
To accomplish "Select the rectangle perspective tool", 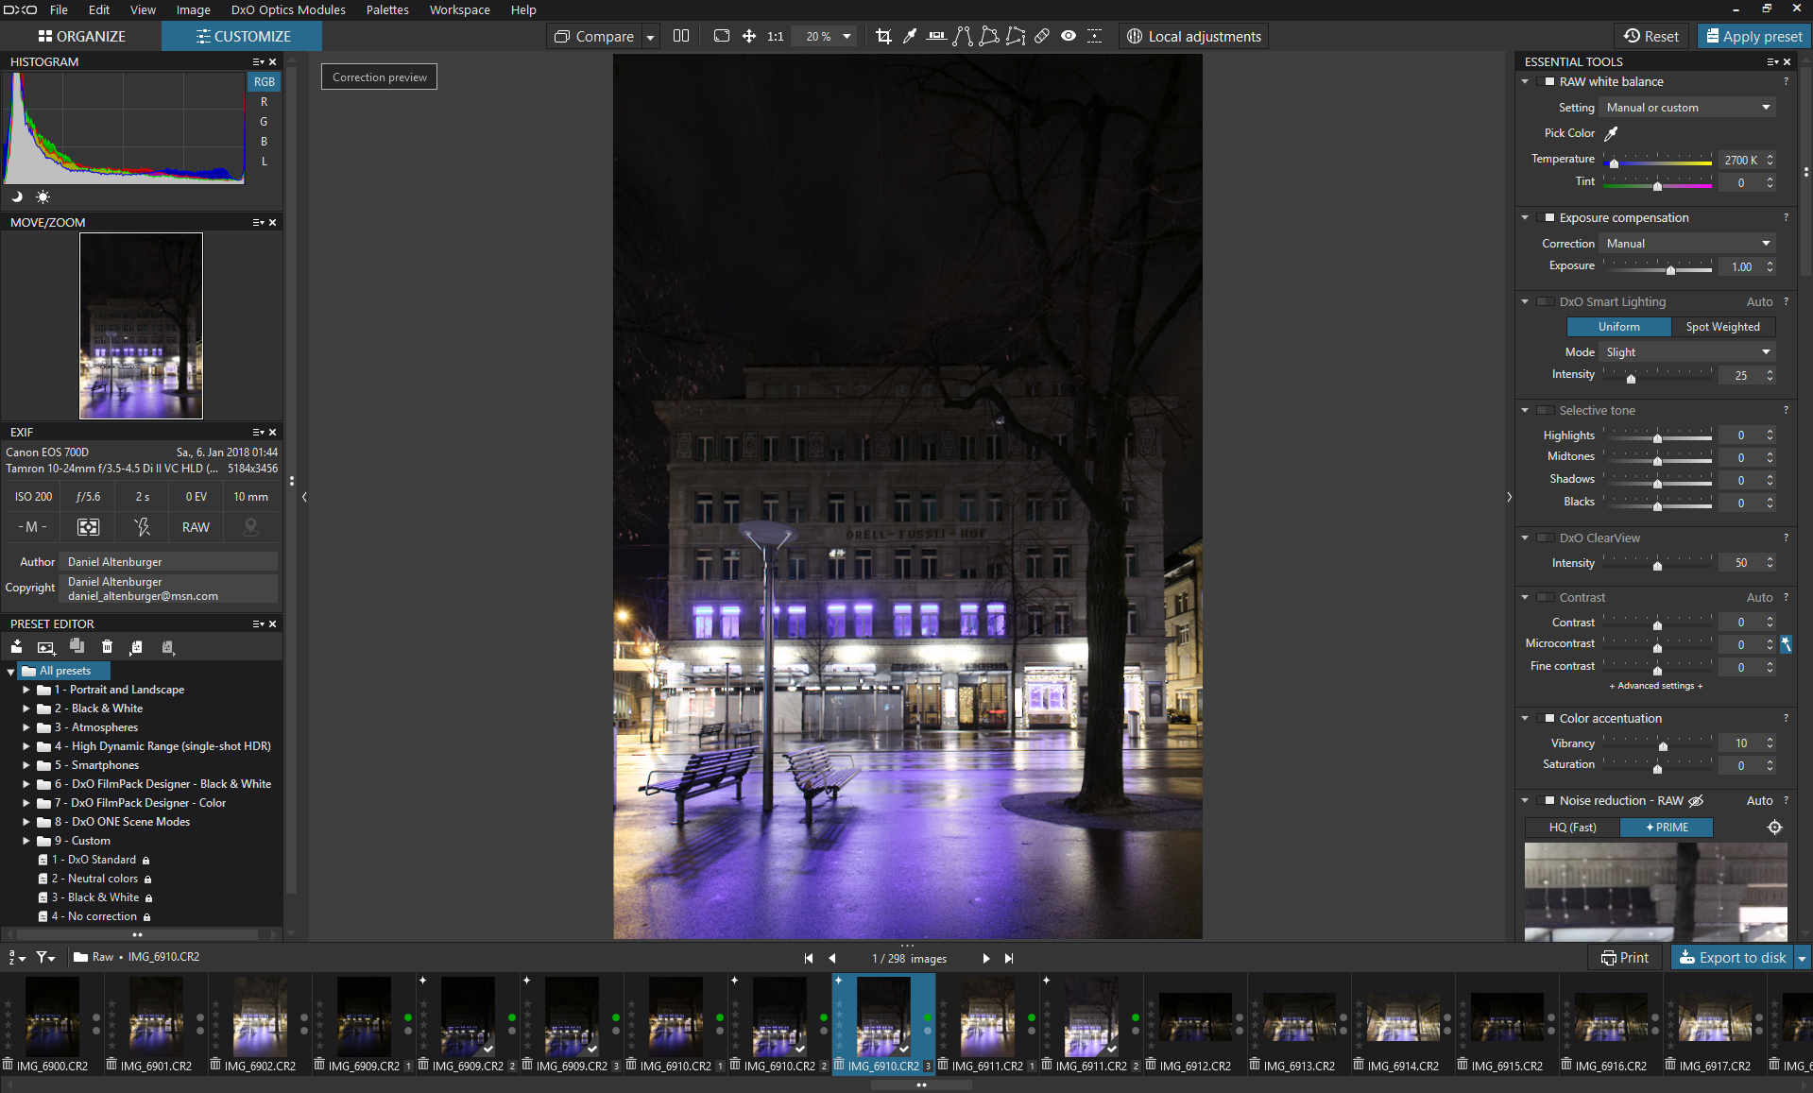I will (x=989, y=36).
